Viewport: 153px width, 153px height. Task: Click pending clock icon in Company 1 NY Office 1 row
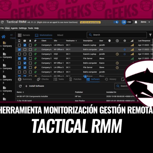pos(117,63)
